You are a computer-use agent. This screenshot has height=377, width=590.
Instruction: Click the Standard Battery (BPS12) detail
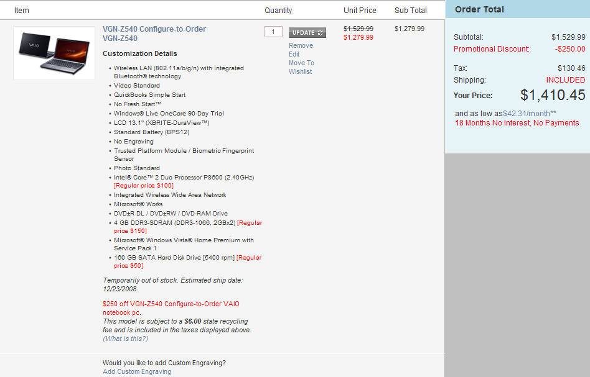(x=152, y=132)
